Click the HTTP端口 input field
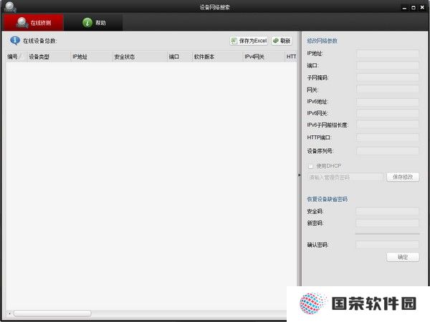The image size is (430, 322). coord(388,137)
